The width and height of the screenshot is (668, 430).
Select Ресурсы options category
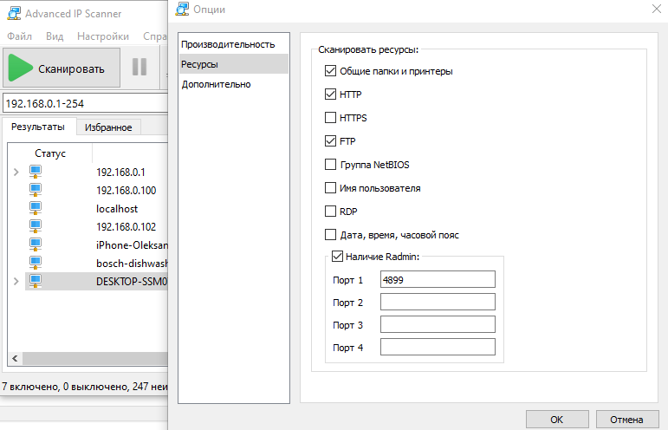pyautogui.click(x=233, y=64)
